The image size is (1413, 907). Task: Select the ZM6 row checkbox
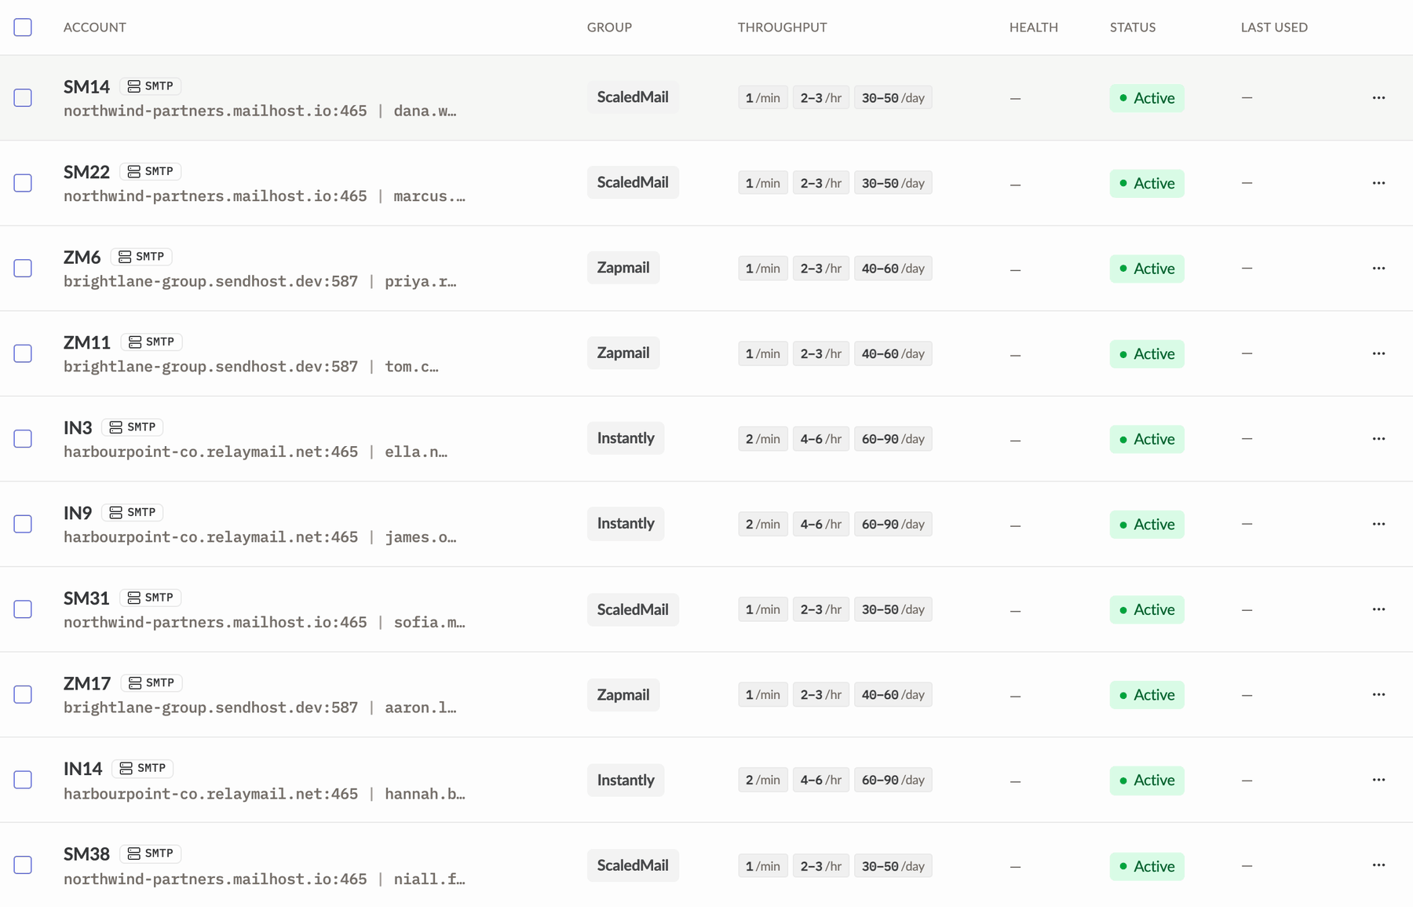tap(23, 268)
